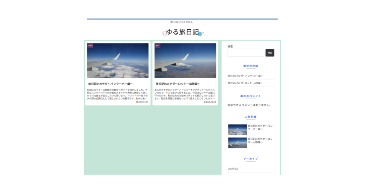Screen dimensions: 365x192
Task: Click the 旅行 category tag on Vancouver post
Action: tap(90, 45)
